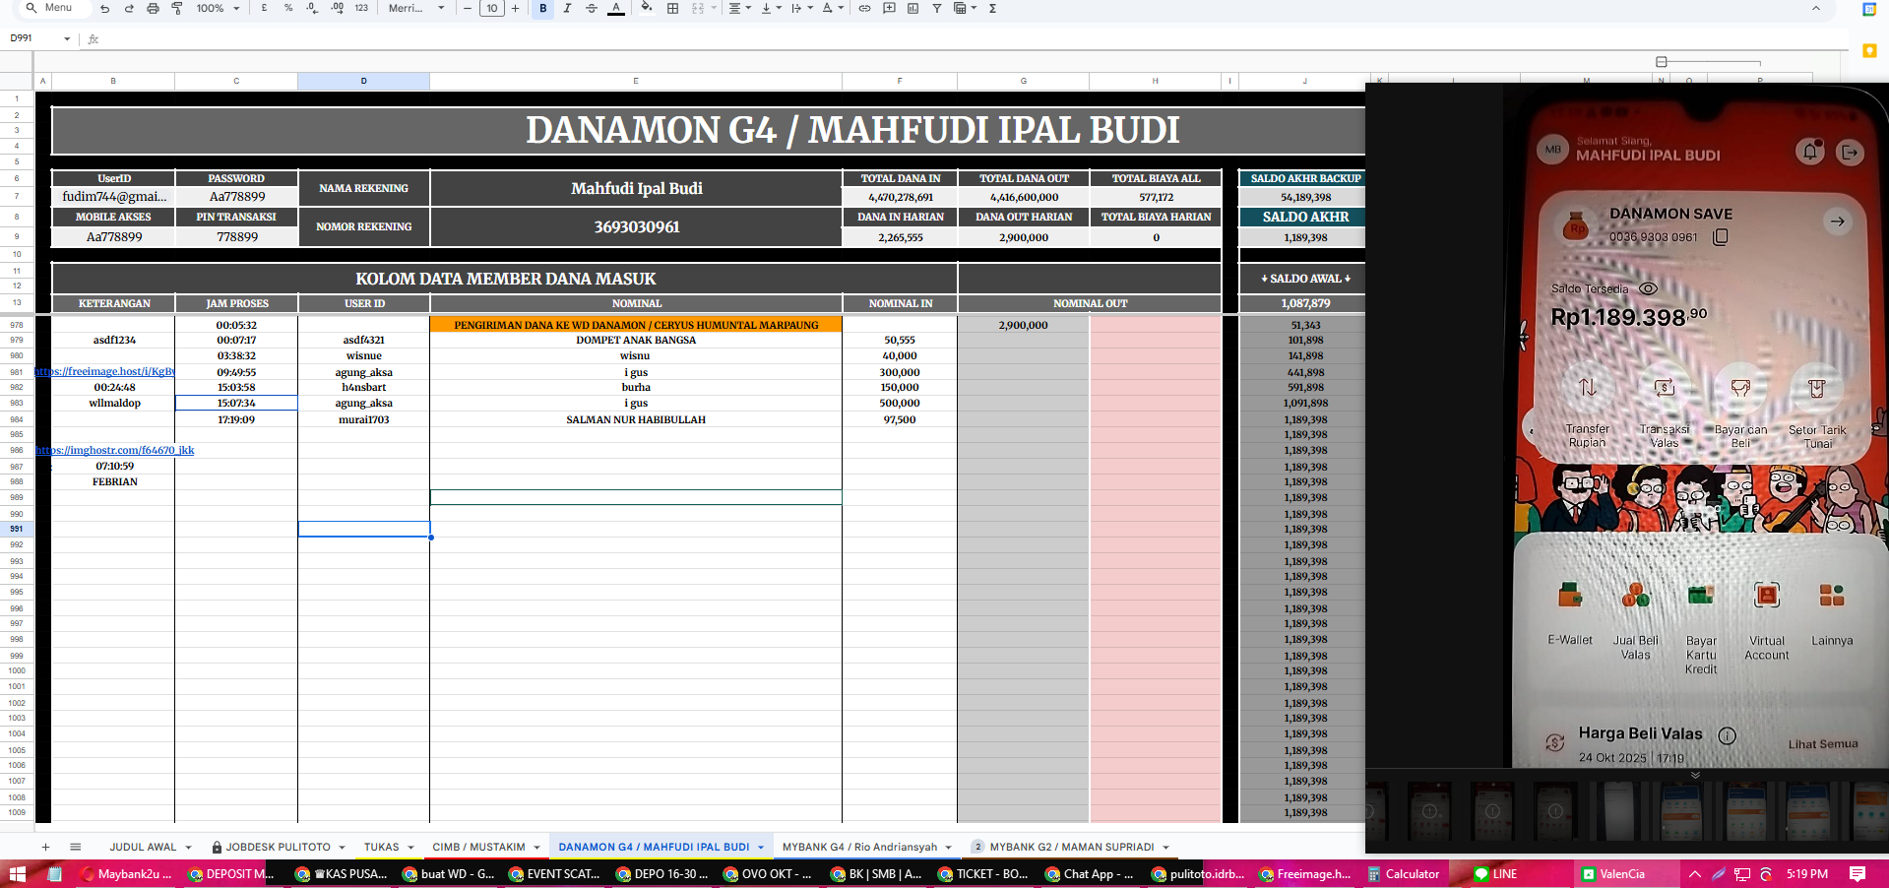Image resolution: width=1889 pixels, height=888 pixels.
Task: Click the Redo icon in toolbar
Action: [128, 8]
